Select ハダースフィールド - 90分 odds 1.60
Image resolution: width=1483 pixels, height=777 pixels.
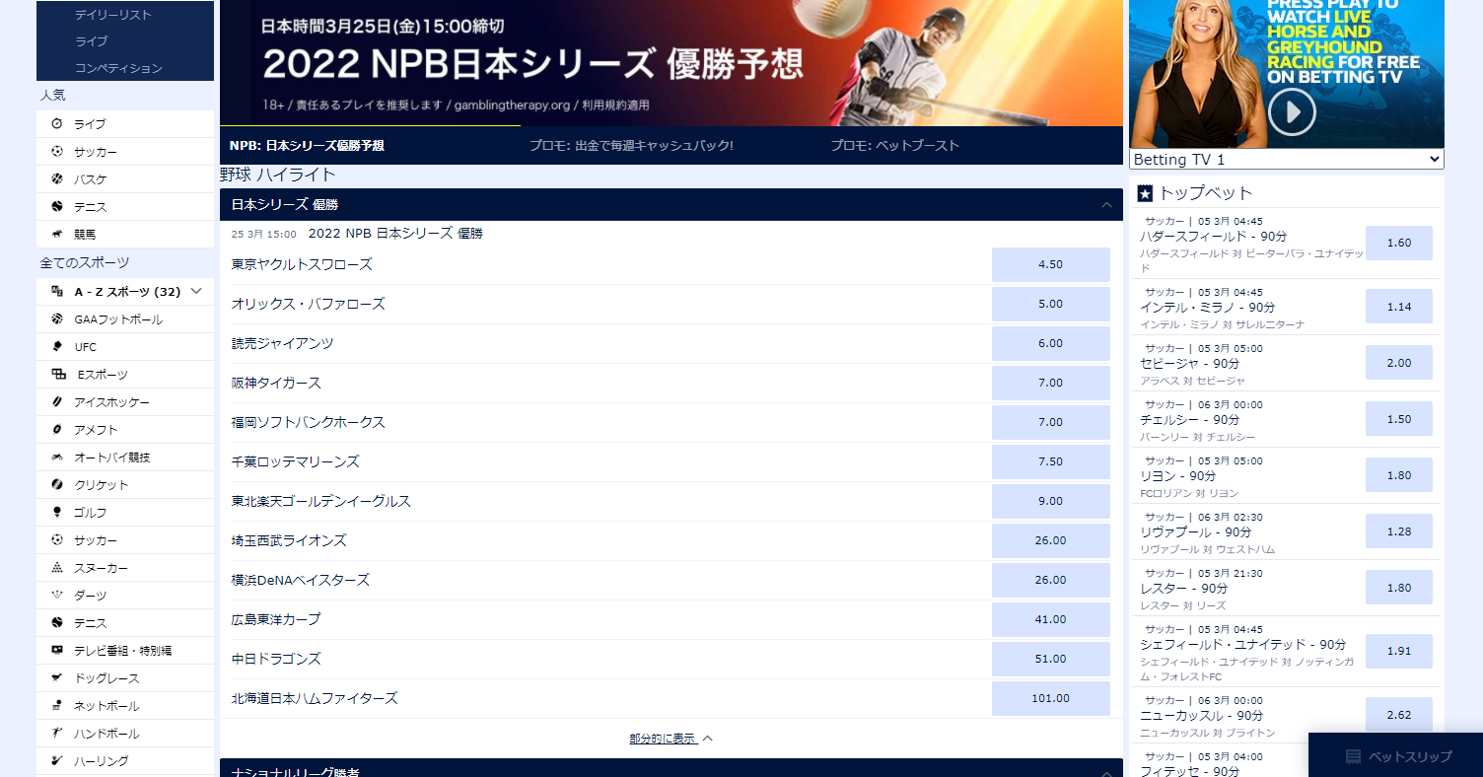[1399, 243]
